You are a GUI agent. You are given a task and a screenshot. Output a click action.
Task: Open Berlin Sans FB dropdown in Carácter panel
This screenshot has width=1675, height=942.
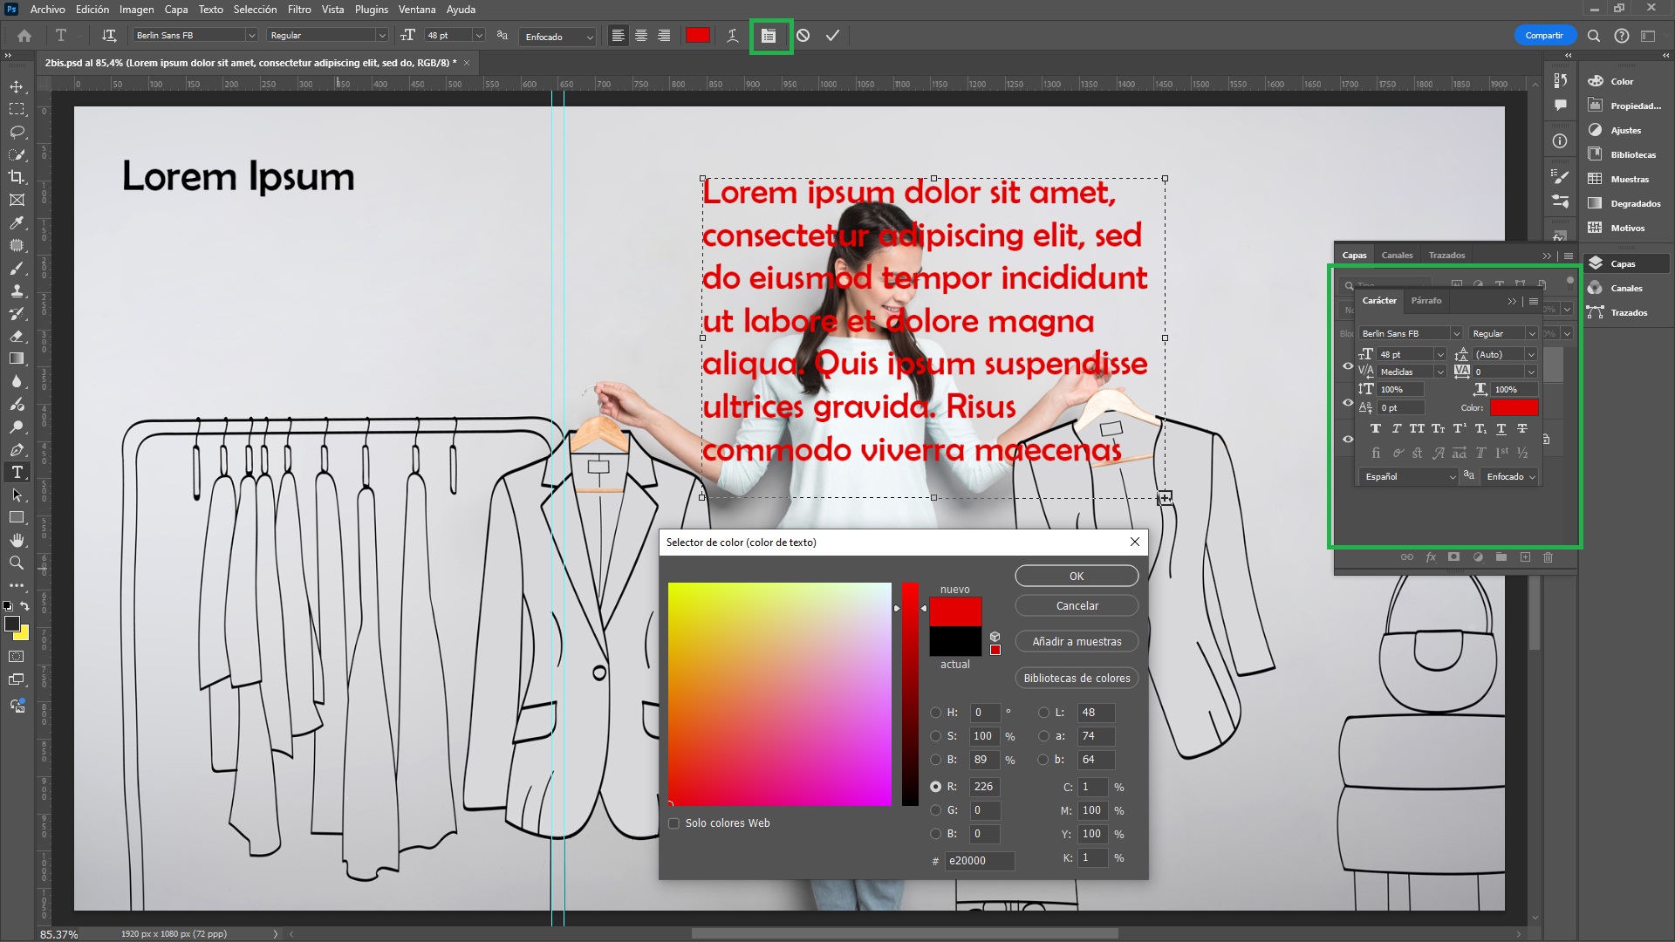point(1456,334)
